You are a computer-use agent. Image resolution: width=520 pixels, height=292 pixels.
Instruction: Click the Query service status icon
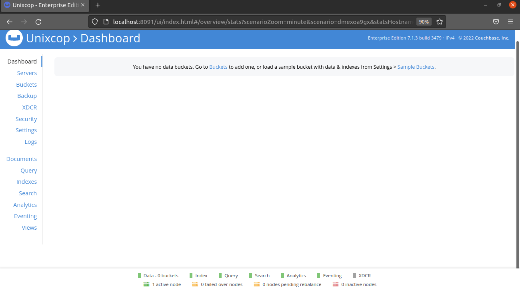point(220,276)
